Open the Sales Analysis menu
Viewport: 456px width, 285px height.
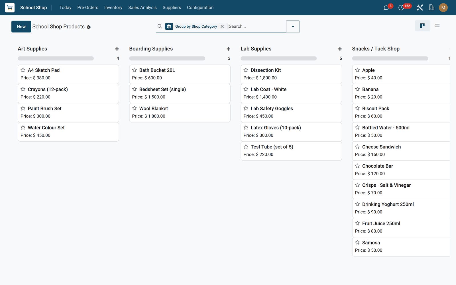tap(142, 7)
